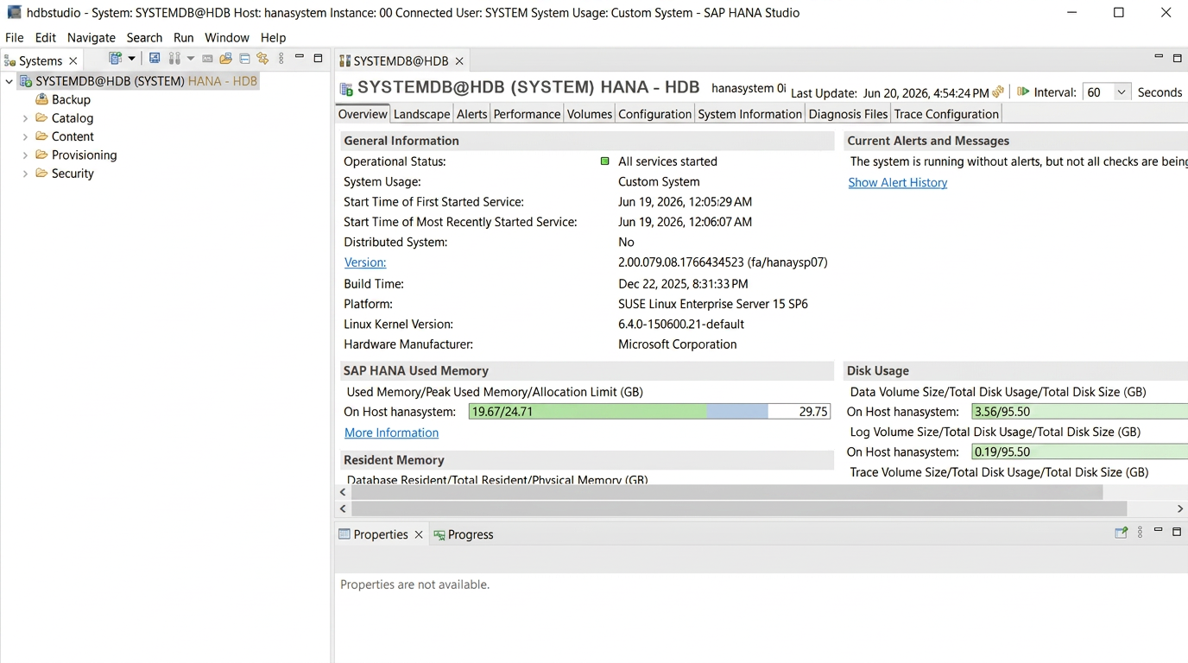Click the SQL console icon in Systems toolbar
Image resolution: width=1188 pixels, height=663 pixels.
[x=207, y=59]
